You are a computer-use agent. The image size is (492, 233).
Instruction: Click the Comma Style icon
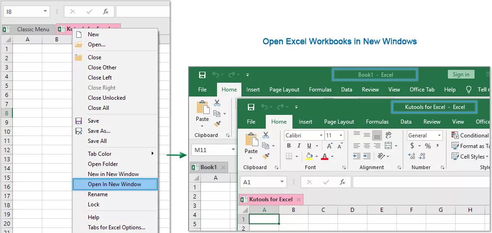[437, 146]
